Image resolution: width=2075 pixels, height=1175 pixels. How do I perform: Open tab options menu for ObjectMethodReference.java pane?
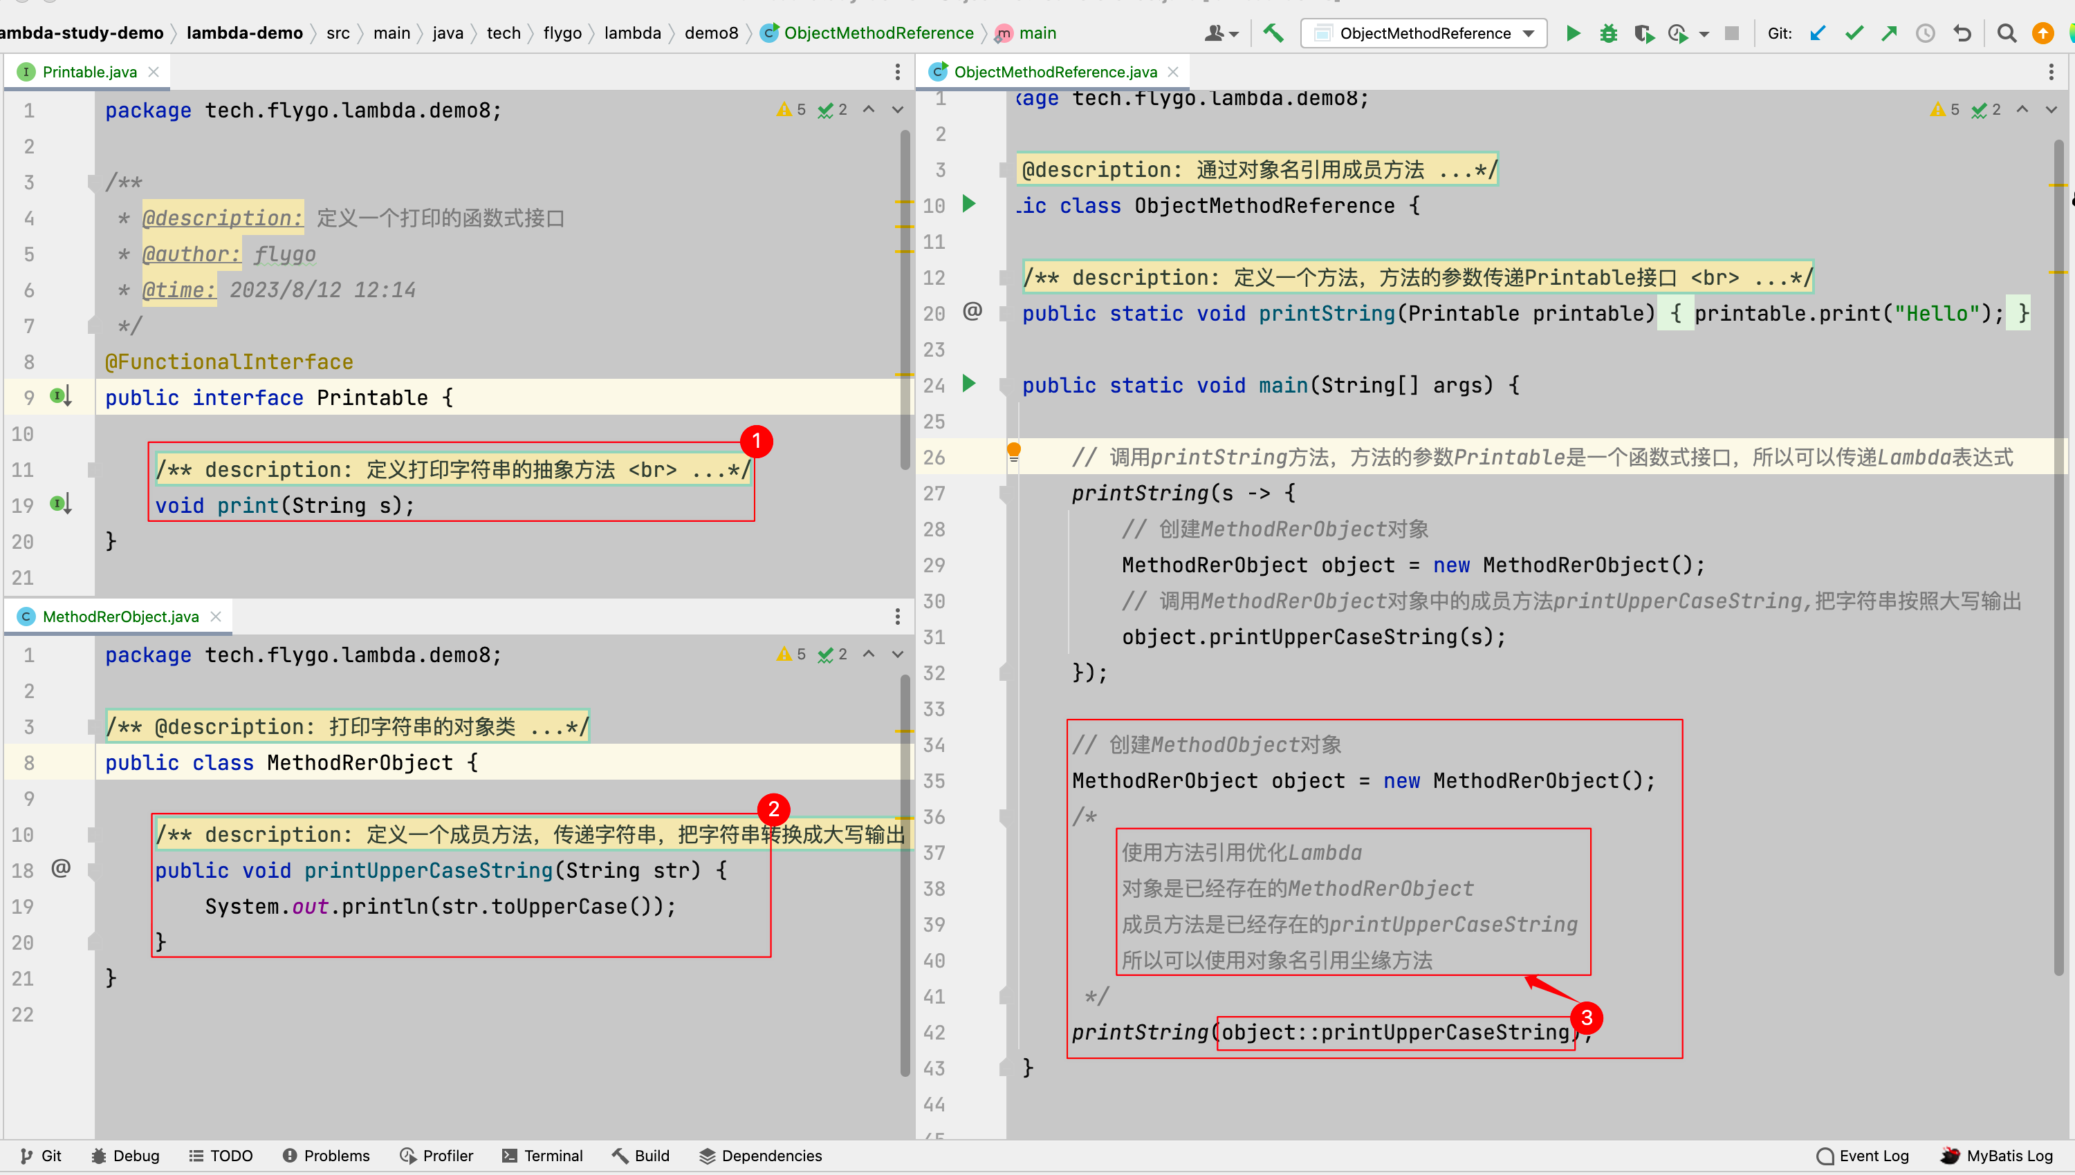(x=2051, y=72)
